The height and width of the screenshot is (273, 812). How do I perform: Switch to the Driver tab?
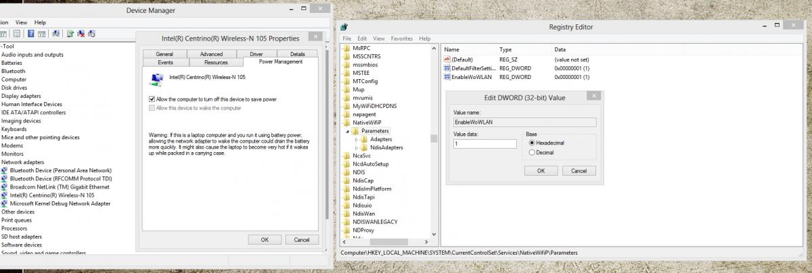(x=256, y=54)
